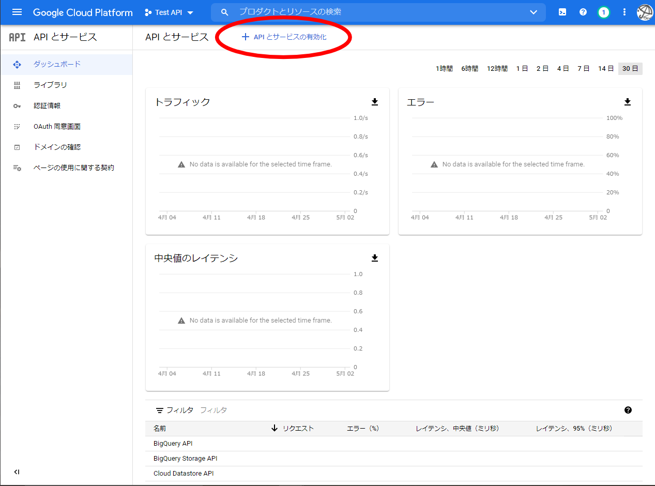This screenshot has width=655, height=486.
Task: Open BigQuery Storage API row
Action: [x=394, y=459]
